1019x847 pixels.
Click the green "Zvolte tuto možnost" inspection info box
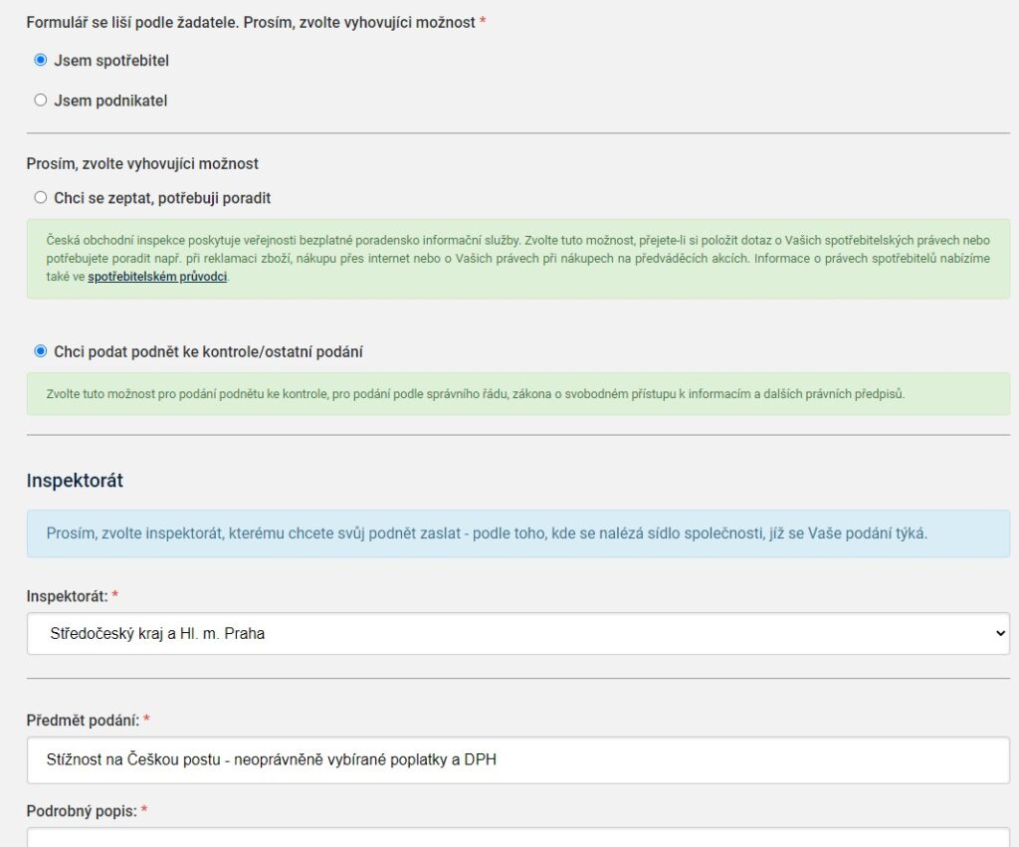[517, 394]
